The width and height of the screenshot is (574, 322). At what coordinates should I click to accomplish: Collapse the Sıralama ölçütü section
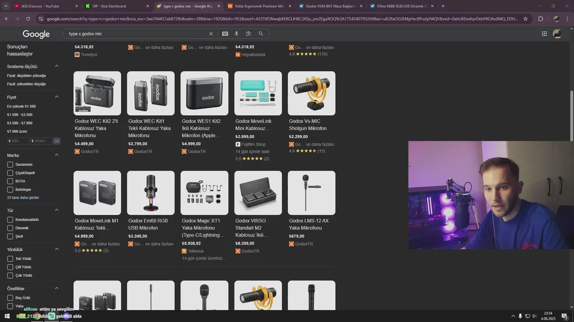tap(57, 66)
